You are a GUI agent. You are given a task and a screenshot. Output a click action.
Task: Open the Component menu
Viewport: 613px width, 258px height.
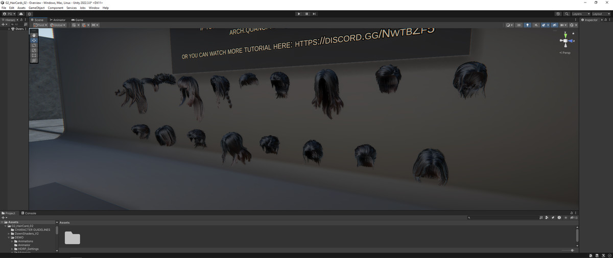tap(56, 8)
